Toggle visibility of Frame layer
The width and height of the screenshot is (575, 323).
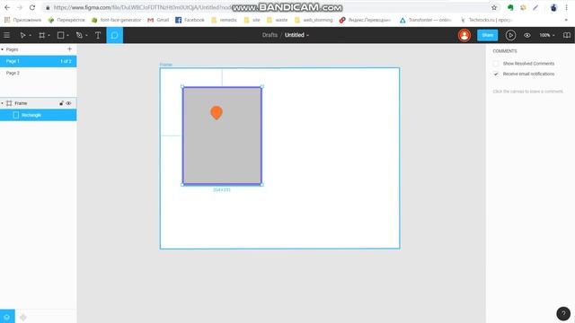(x=68, y=103)
